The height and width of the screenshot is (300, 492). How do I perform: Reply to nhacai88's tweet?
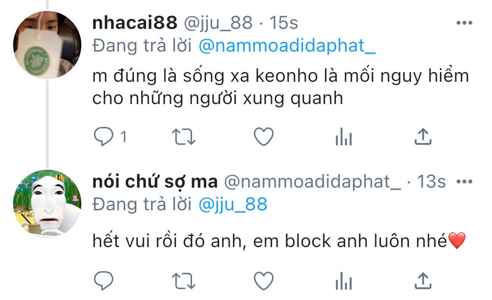click(x=104, y=136)
